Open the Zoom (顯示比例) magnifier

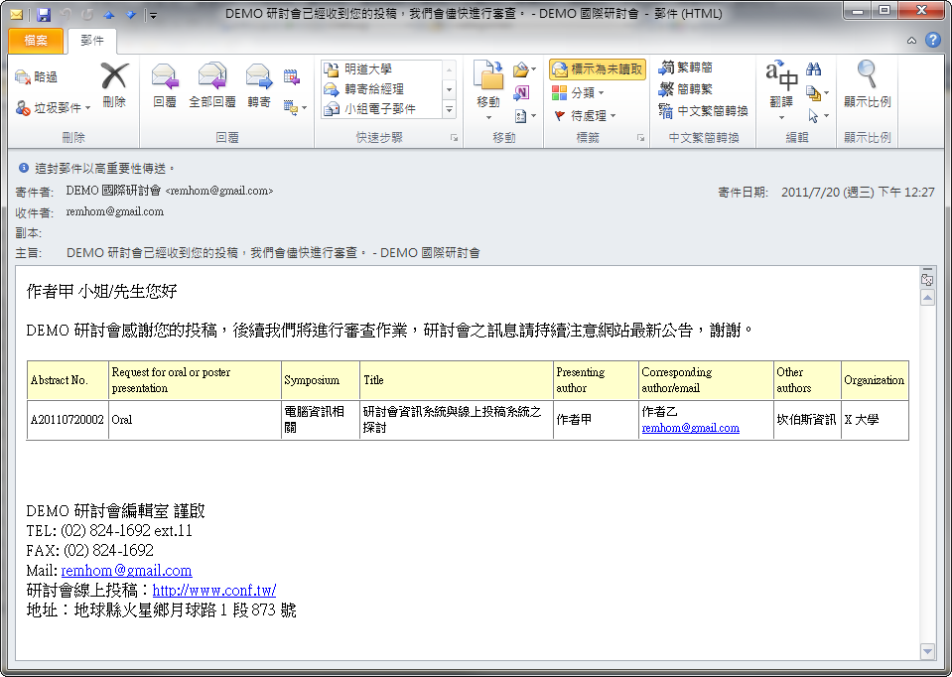867,77
